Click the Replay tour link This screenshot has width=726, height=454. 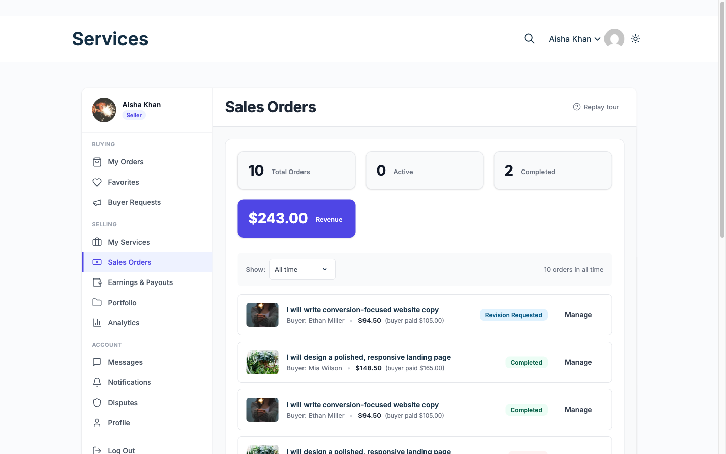pos(596,107)
